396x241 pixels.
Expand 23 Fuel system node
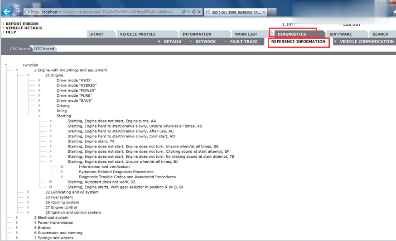(28, 197)
